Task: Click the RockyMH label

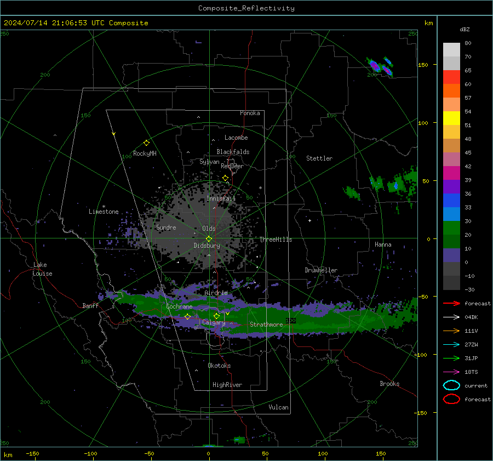Action: [145, 153]
